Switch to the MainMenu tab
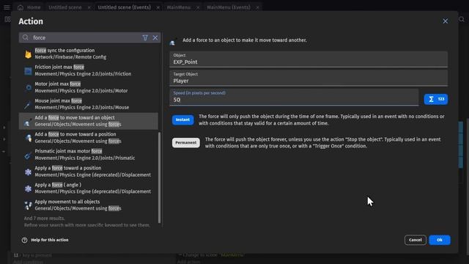The image size is (469, 264). [x=179, y=7]
